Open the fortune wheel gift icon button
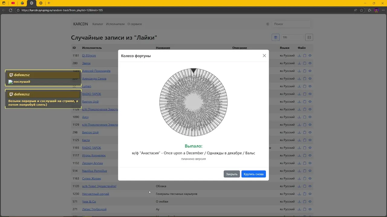 [x=275, y=37]
